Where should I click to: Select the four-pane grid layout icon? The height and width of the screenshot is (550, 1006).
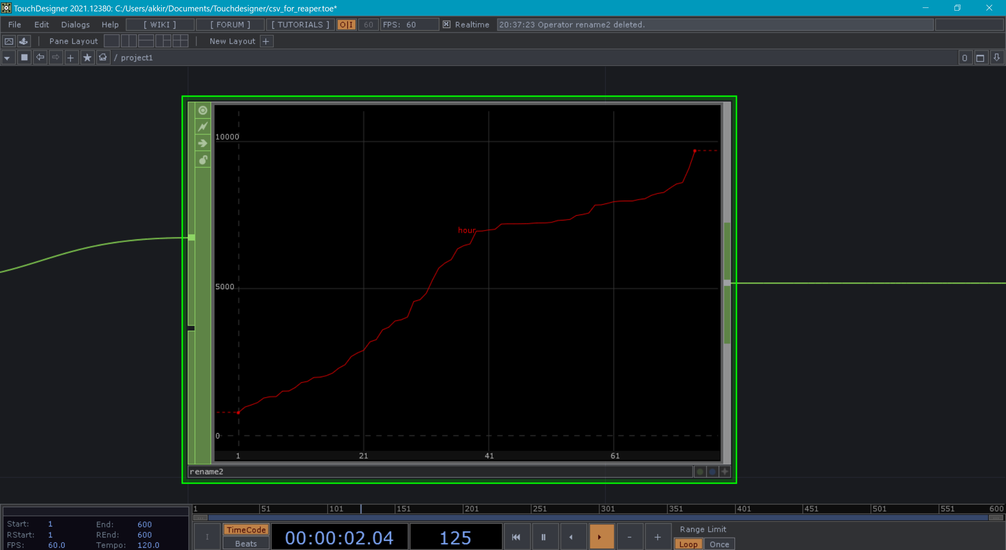click(x=180, y=41)
